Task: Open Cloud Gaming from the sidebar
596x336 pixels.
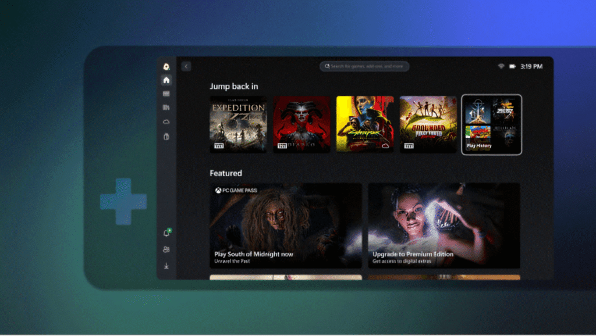Action: click(166, 122)
